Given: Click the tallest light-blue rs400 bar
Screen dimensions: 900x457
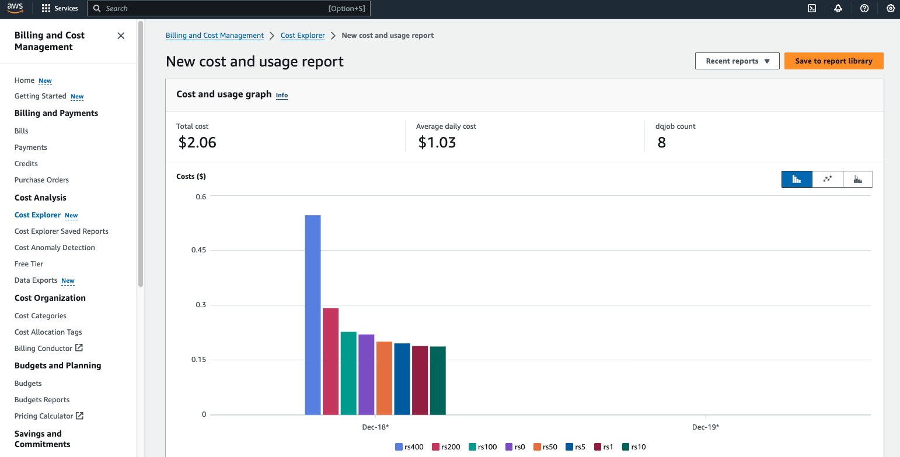Looking at the screenshot, I should (x=313, y=315).
